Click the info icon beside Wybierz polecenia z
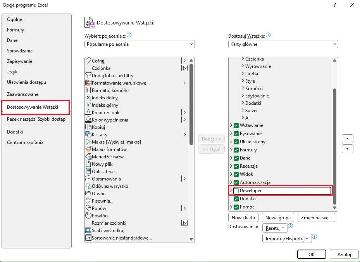 [x=129, y=35]
